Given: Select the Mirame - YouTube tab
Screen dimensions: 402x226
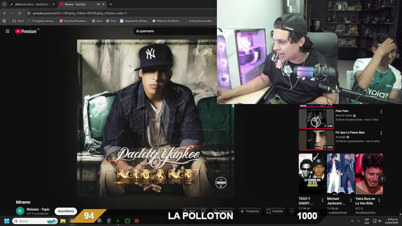Looking at the screenshot, I should [x=82, y=4].
